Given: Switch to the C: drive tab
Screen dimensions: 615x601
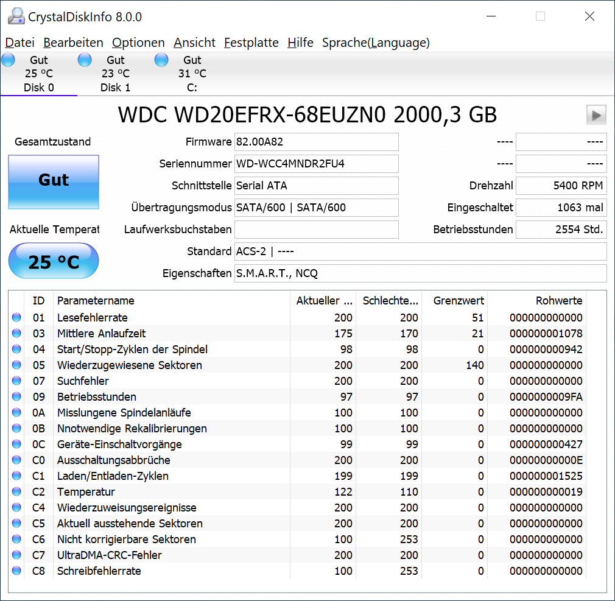Looking at the screenshot, I should click(192, 74).
